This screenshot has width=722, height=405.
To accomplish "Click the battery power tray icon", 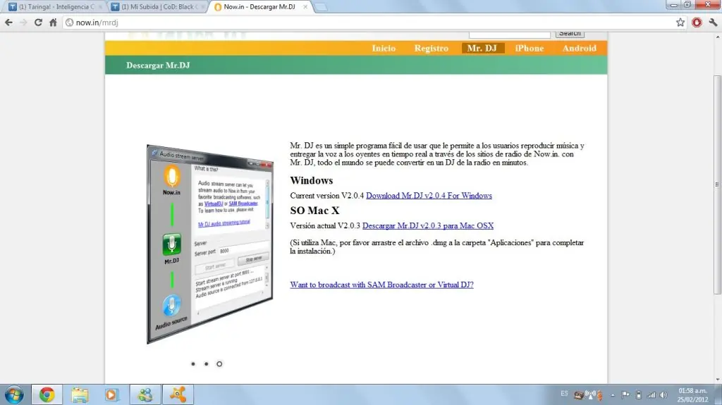I will pos(639,395).
